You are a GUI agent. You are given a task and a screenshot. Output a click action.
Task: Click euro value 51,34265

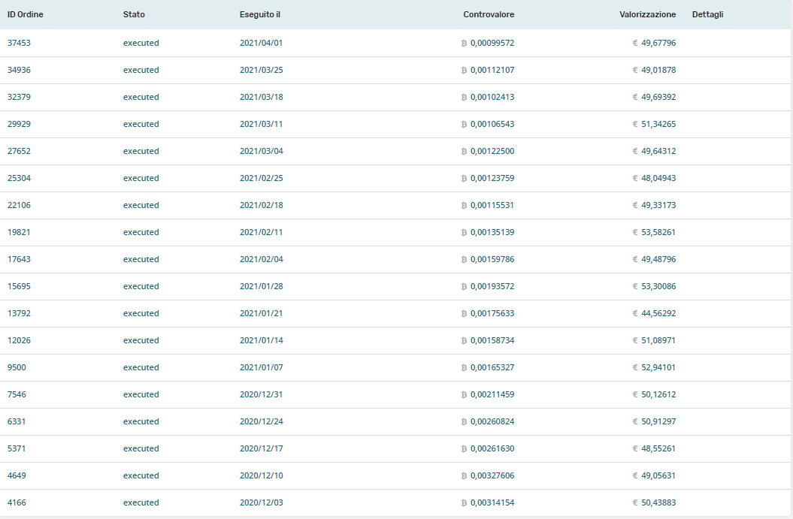(658, 125)
